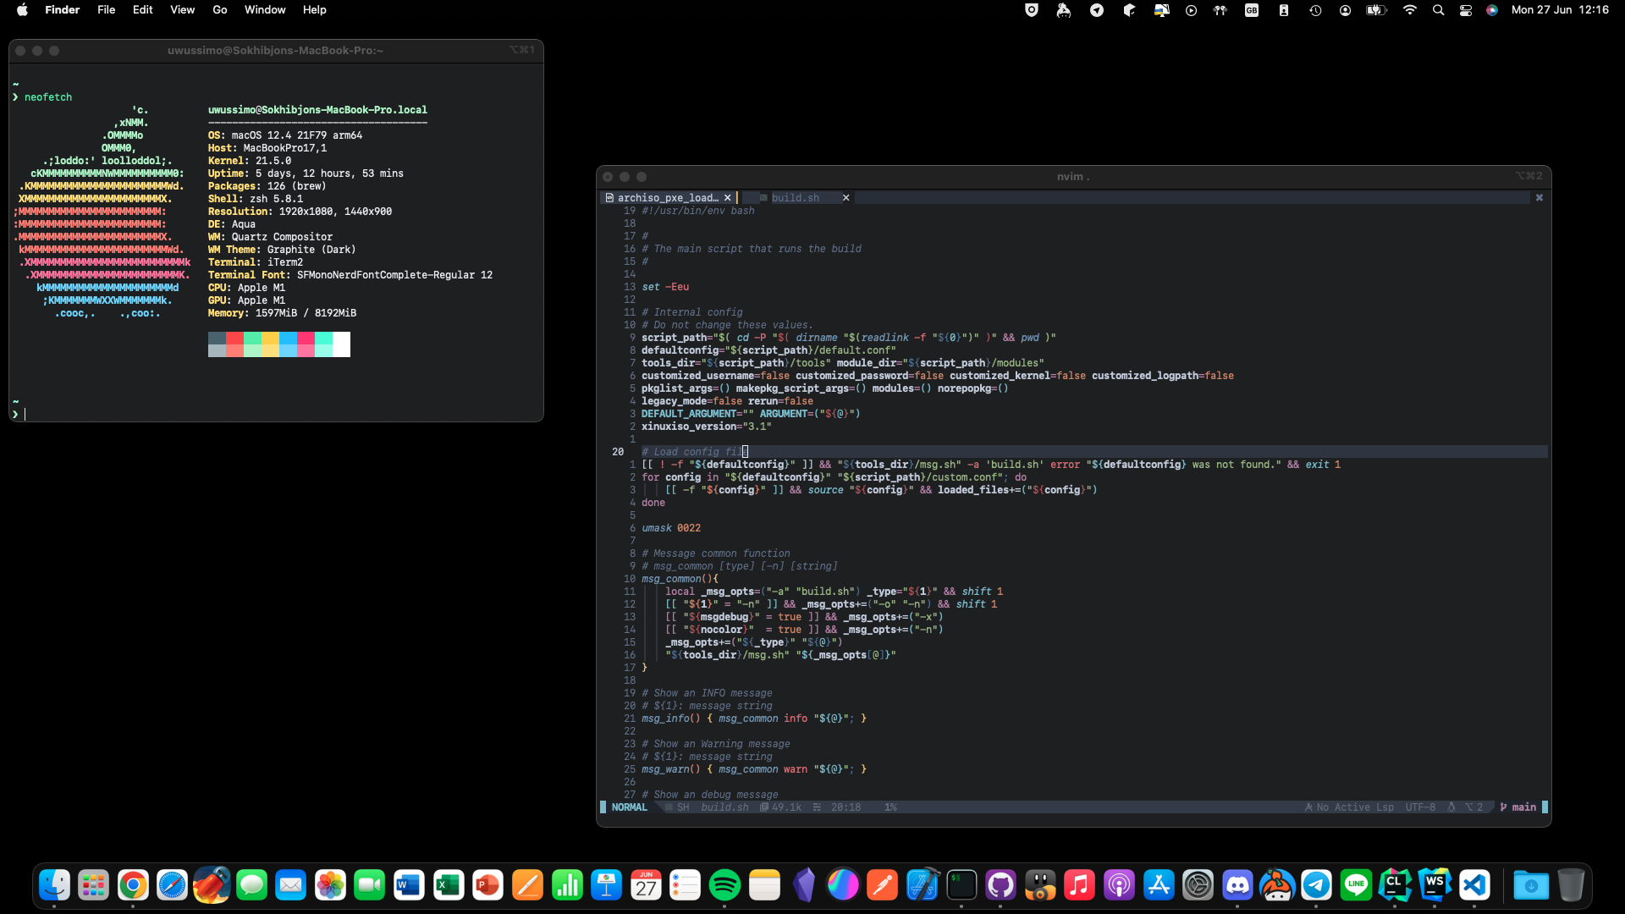The width and height of the screenshot is (1625, 914).
Task: Toggle the Wi-Fi menu bar icon
Action: (x=1409, y=10)
